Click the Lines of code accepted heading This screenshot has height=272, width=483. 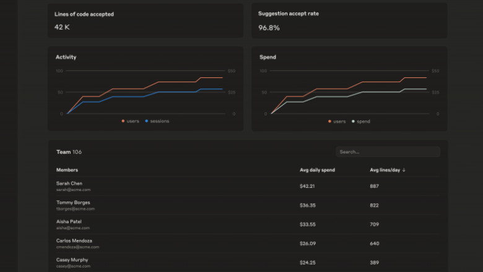click(84, 14)
